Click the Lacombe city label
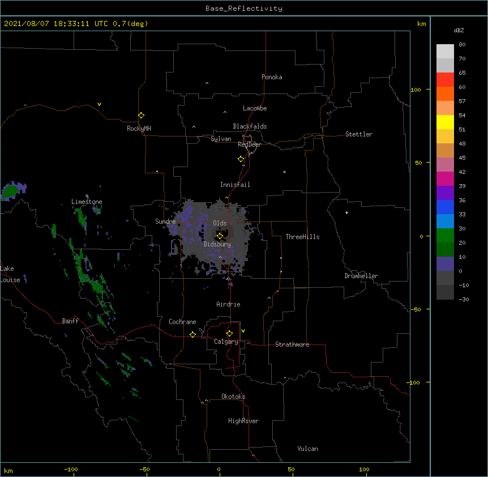The width and height of the screenshot is (488, 477). 255,108
